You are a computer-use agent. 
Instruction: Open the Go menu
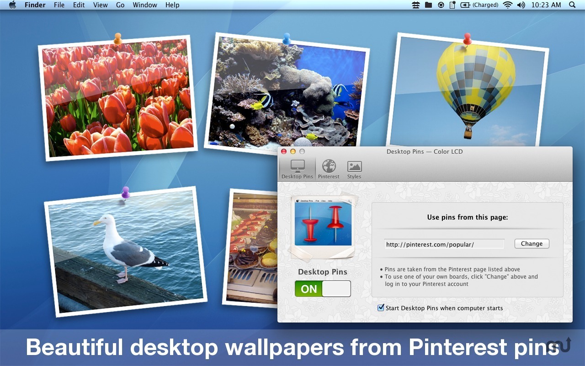pyautogui.click(x=120, y=5)
